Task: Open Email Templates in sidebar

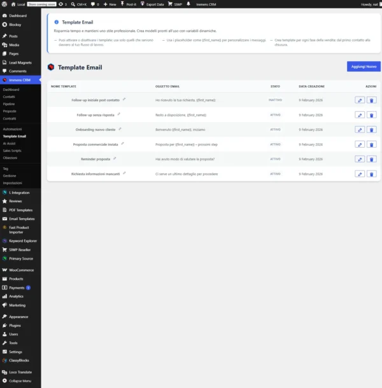Action: (22, 219)
